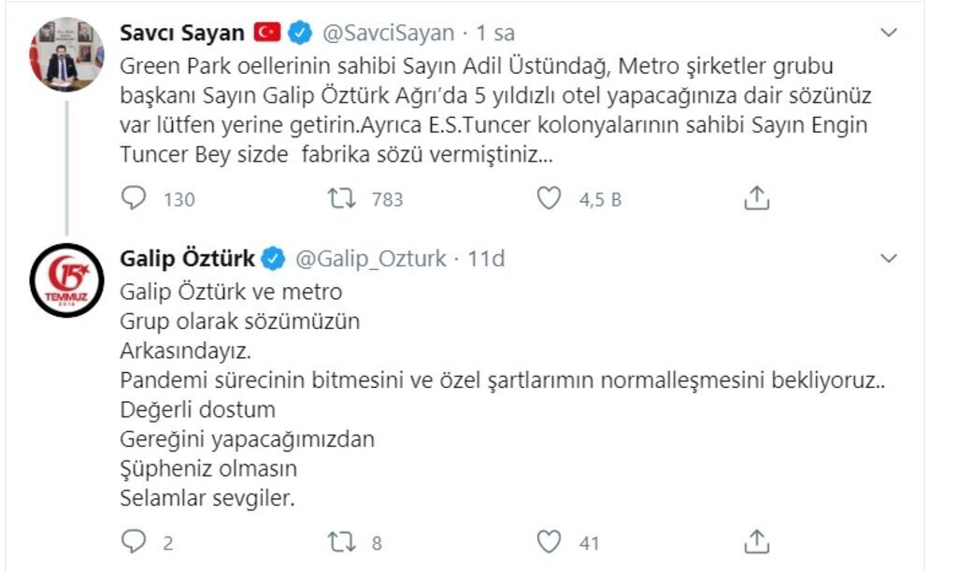The height and width of the screenshot is (572, 957).
Task: Share Galip Öztürk's reply
Action: click(x=755, y=541)
